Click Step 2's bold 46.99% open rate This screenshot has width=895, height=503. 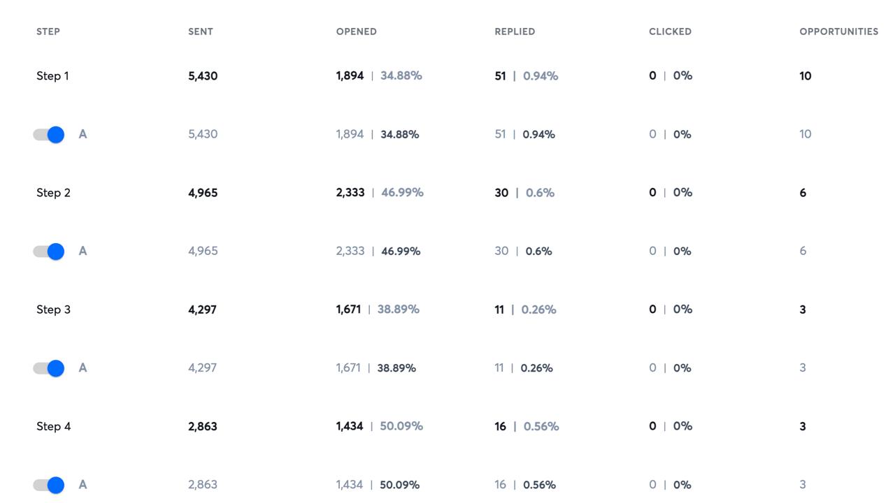point(402,193)
